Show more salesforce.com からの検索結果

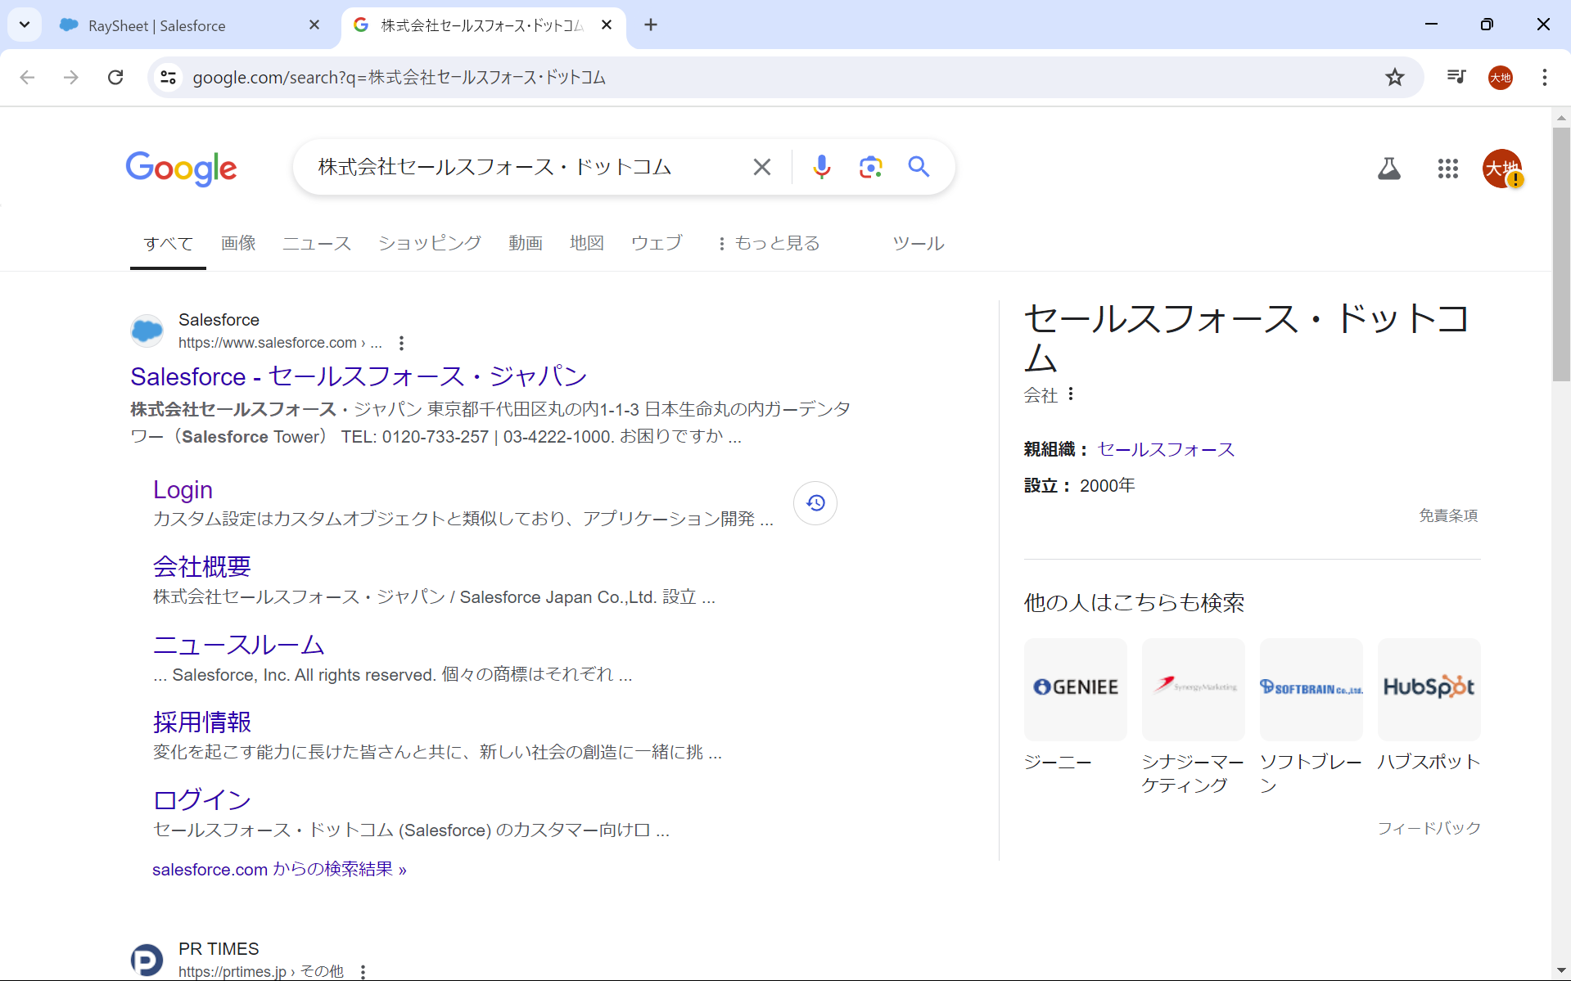tap(279, 869)
